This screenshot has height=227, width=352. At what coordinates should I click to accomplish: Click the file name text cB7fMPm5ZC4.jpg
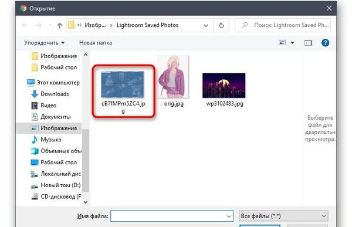pos(123,107)
